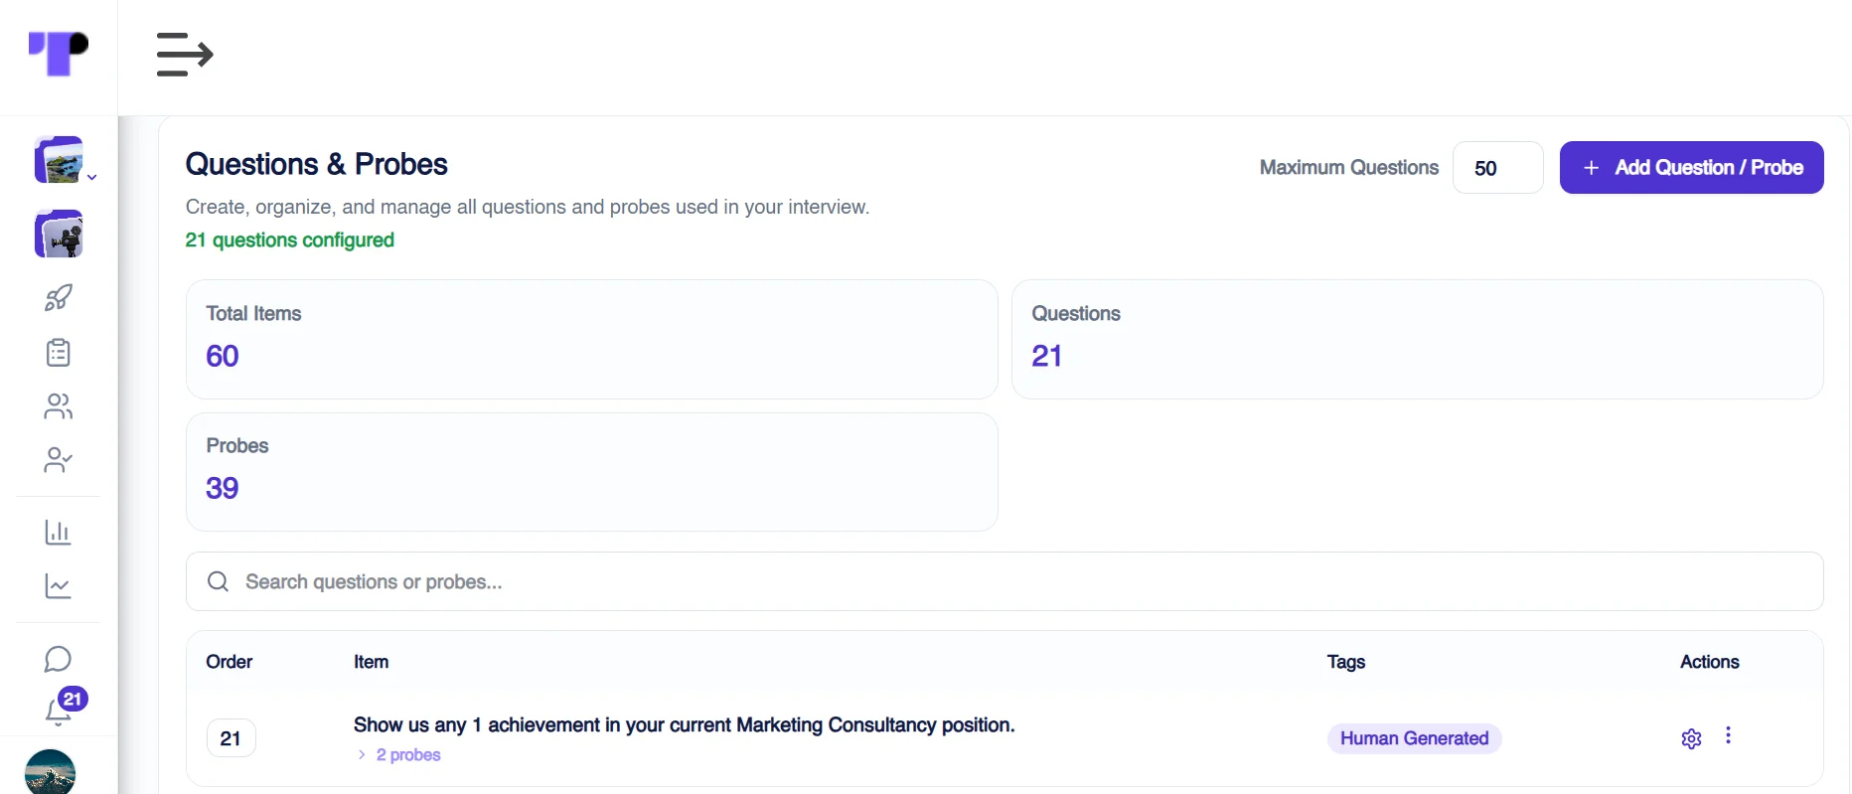1852x794 pixels.
Task: Click the Questions 21 card
Action: (1418, 339)
